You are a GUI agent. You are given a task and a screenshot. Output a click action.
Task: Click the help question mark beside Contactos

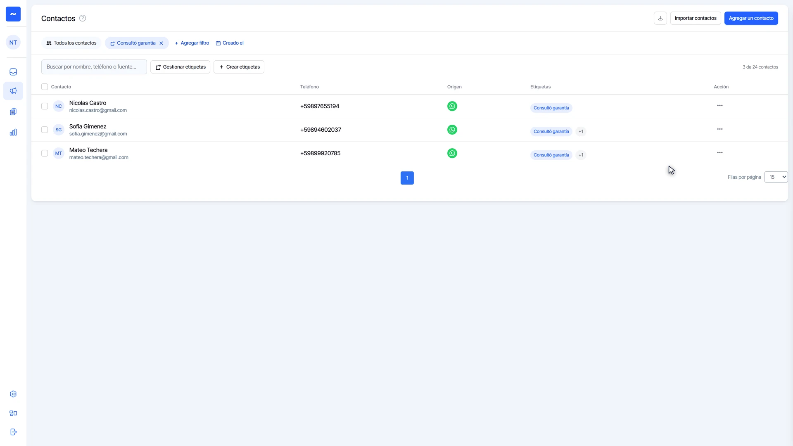coord(83,18)
